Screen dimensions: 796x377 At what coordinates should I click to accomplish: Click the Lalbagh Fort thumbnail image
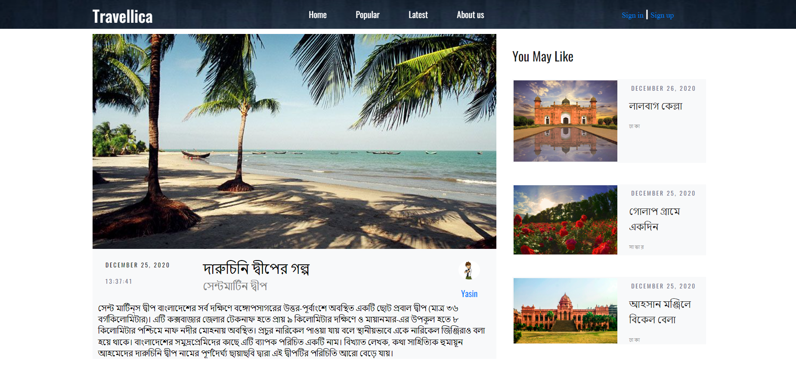point(565,121)
